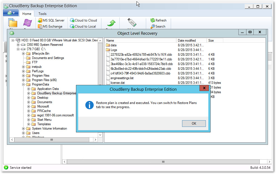Click Search in the ribbon
The image size is (276, 174).
click(158, 26)
